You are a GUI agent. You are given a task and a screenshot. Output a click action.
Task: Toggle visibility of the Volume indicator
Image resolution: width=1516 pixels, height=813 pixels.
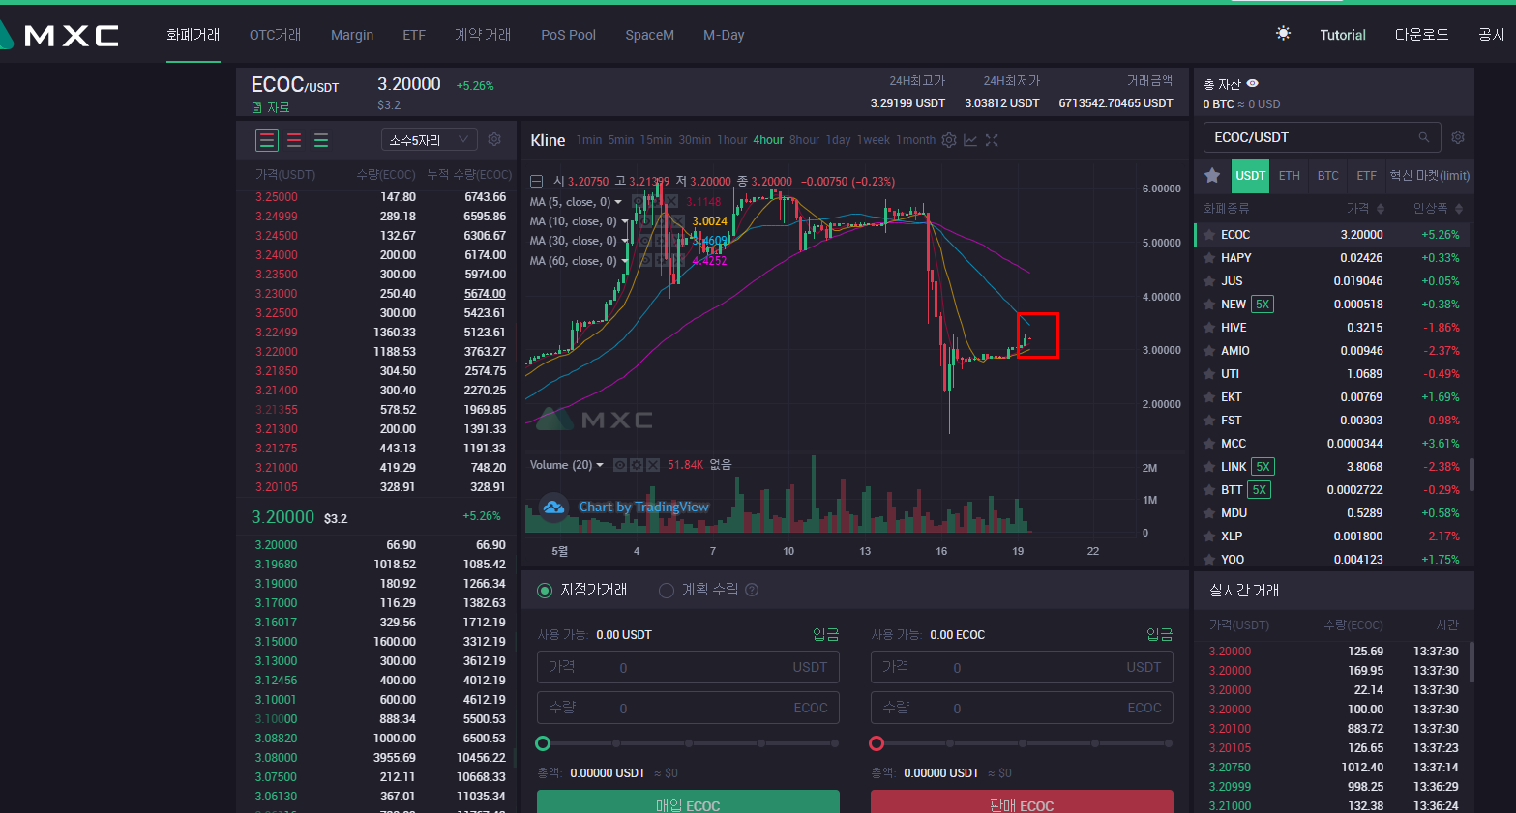pyautogui.click(x=620, y=465)
